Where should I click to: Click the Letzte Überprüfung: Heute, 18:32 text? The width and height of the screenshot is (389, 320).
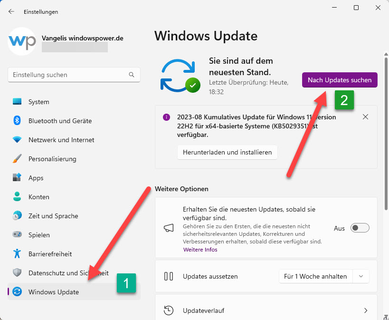click(249, 87)
